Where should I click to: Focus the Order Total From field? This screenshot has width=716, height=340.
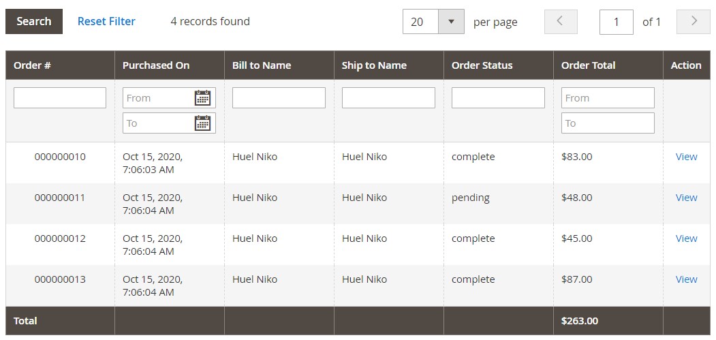coord(608,98)
